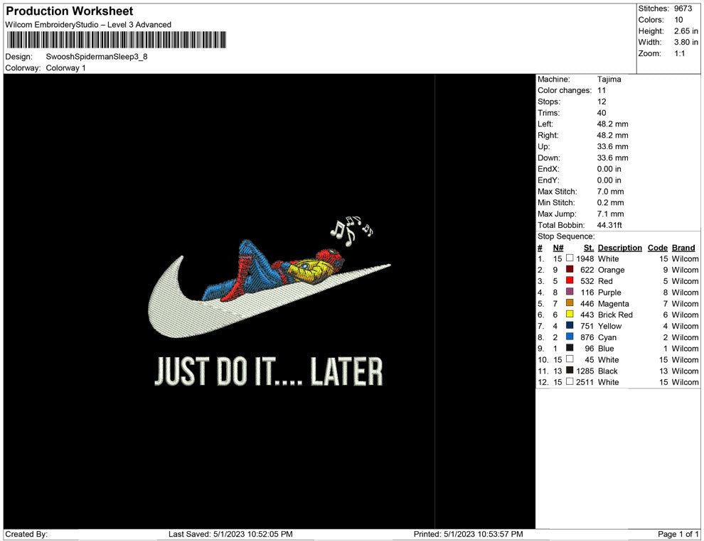Screen dimensions: 704x541
Task: Click stitch count 2511 in stop 12
Action: 585,382
